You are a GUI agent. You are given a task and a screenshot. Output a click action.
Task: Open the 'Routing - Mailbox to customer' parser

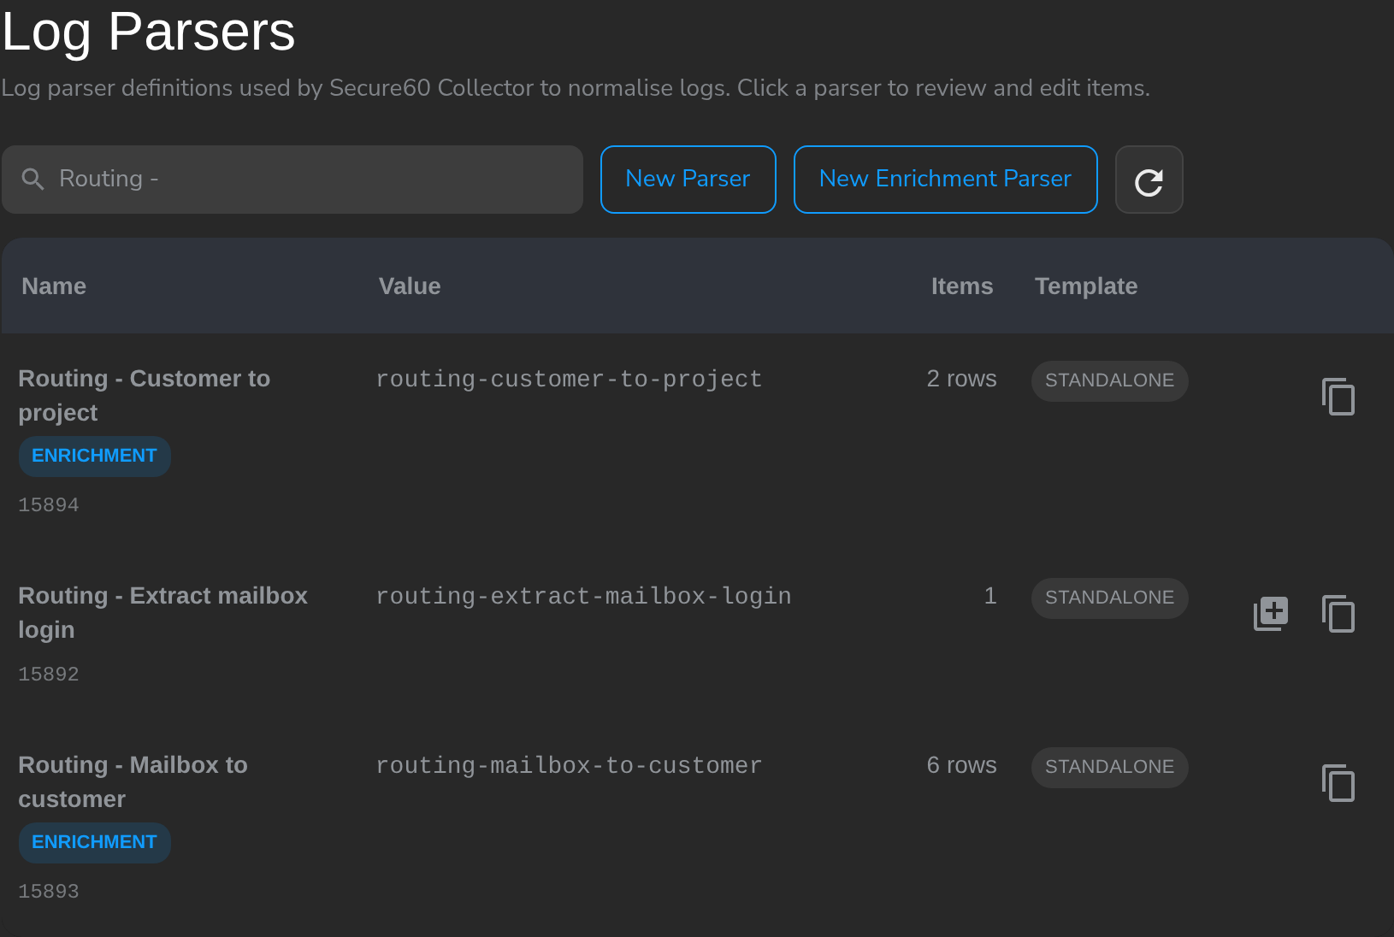[133, 782]
